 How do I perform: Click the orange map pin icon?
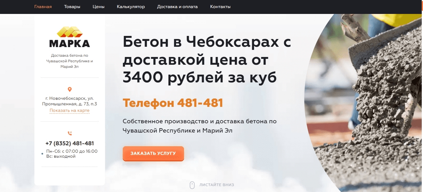[x=70, y=89]
